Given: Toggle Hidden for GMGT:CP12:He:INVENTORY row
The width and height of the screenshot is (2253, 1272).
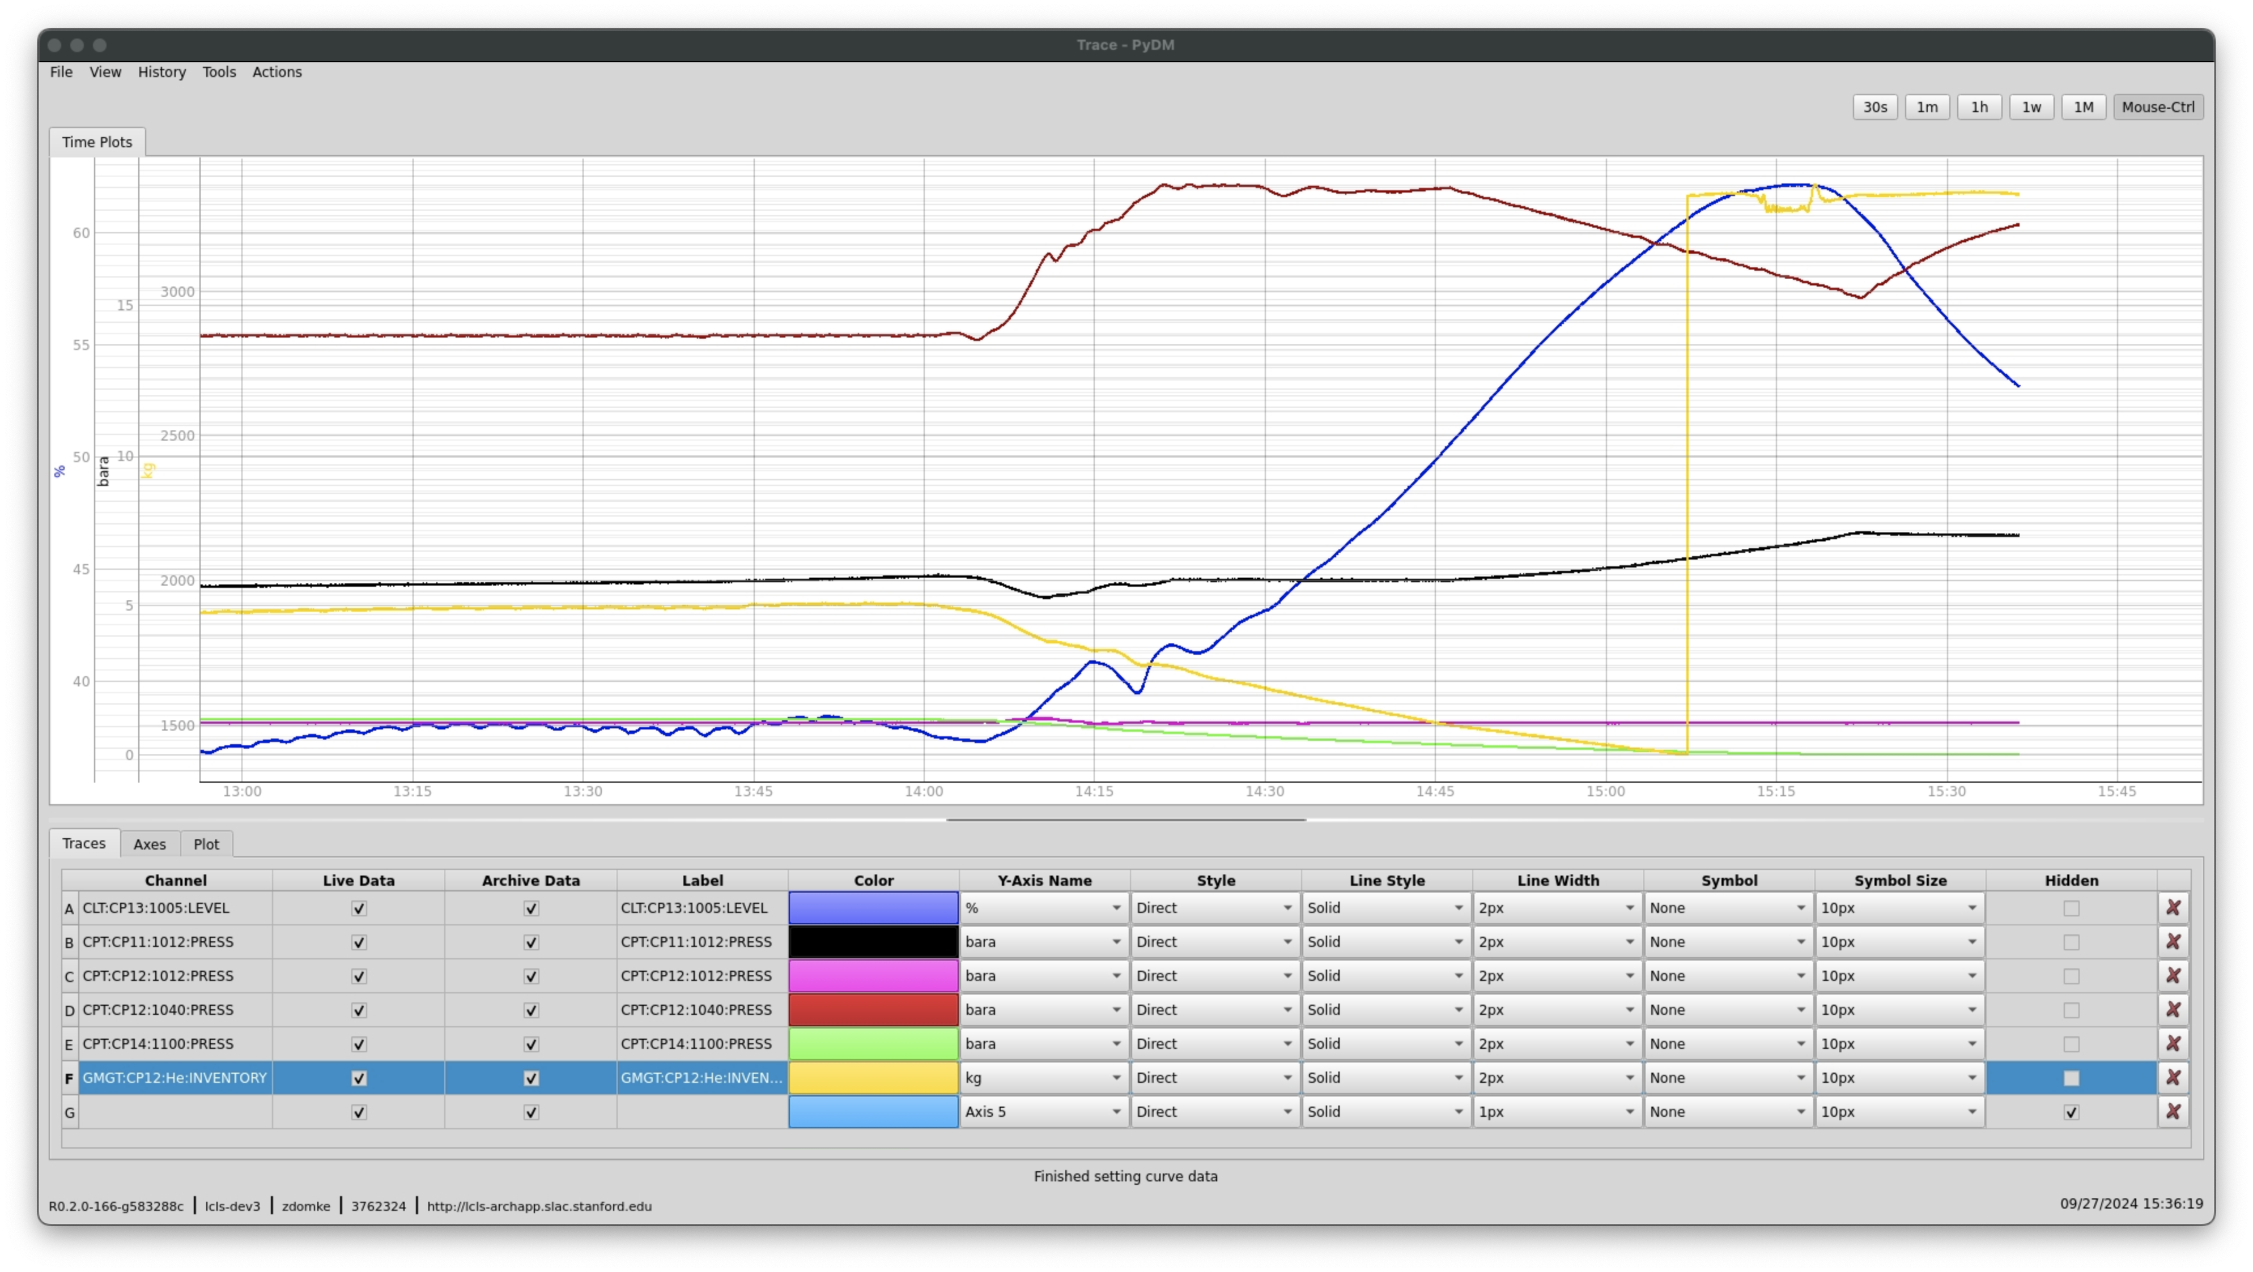Looking at the screenshot, I should click(x=2071, y=1079).
